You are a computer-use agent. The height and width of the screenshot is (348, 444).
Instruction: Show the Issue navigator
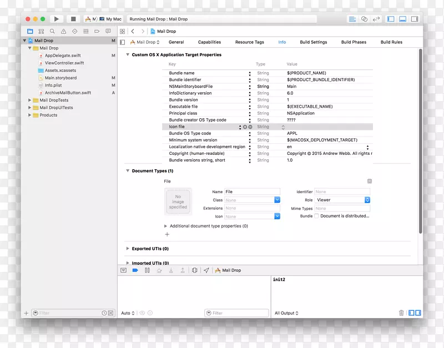(x=63, y=31)
